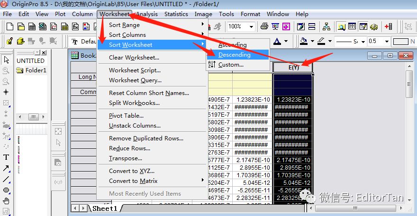Select Worksheet Query... menu entry
417x216 pixels.
153,80
